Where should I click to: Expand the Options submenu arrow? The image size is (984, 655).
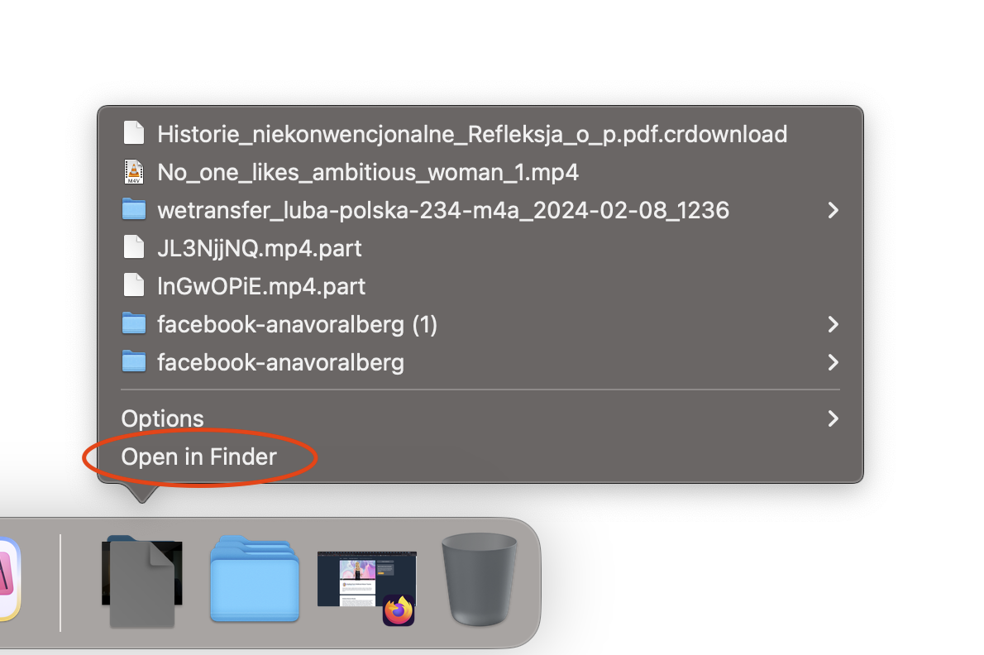(833, 418)
